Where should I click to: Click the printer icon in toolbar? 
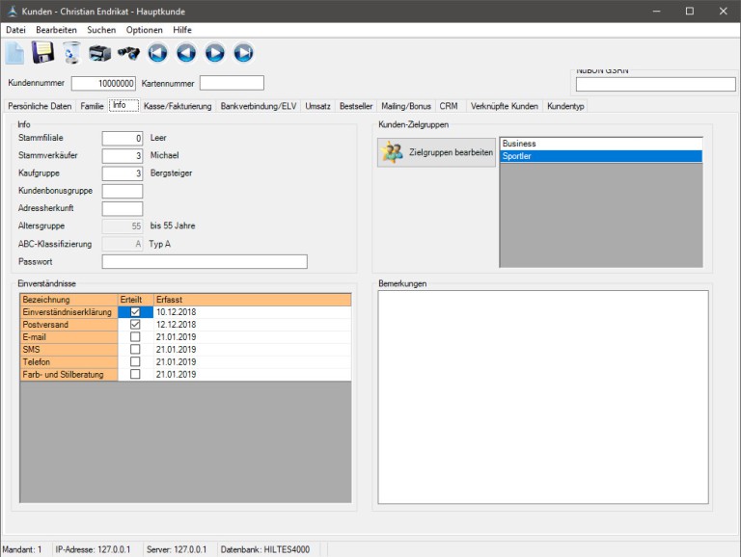coord(99,53)
